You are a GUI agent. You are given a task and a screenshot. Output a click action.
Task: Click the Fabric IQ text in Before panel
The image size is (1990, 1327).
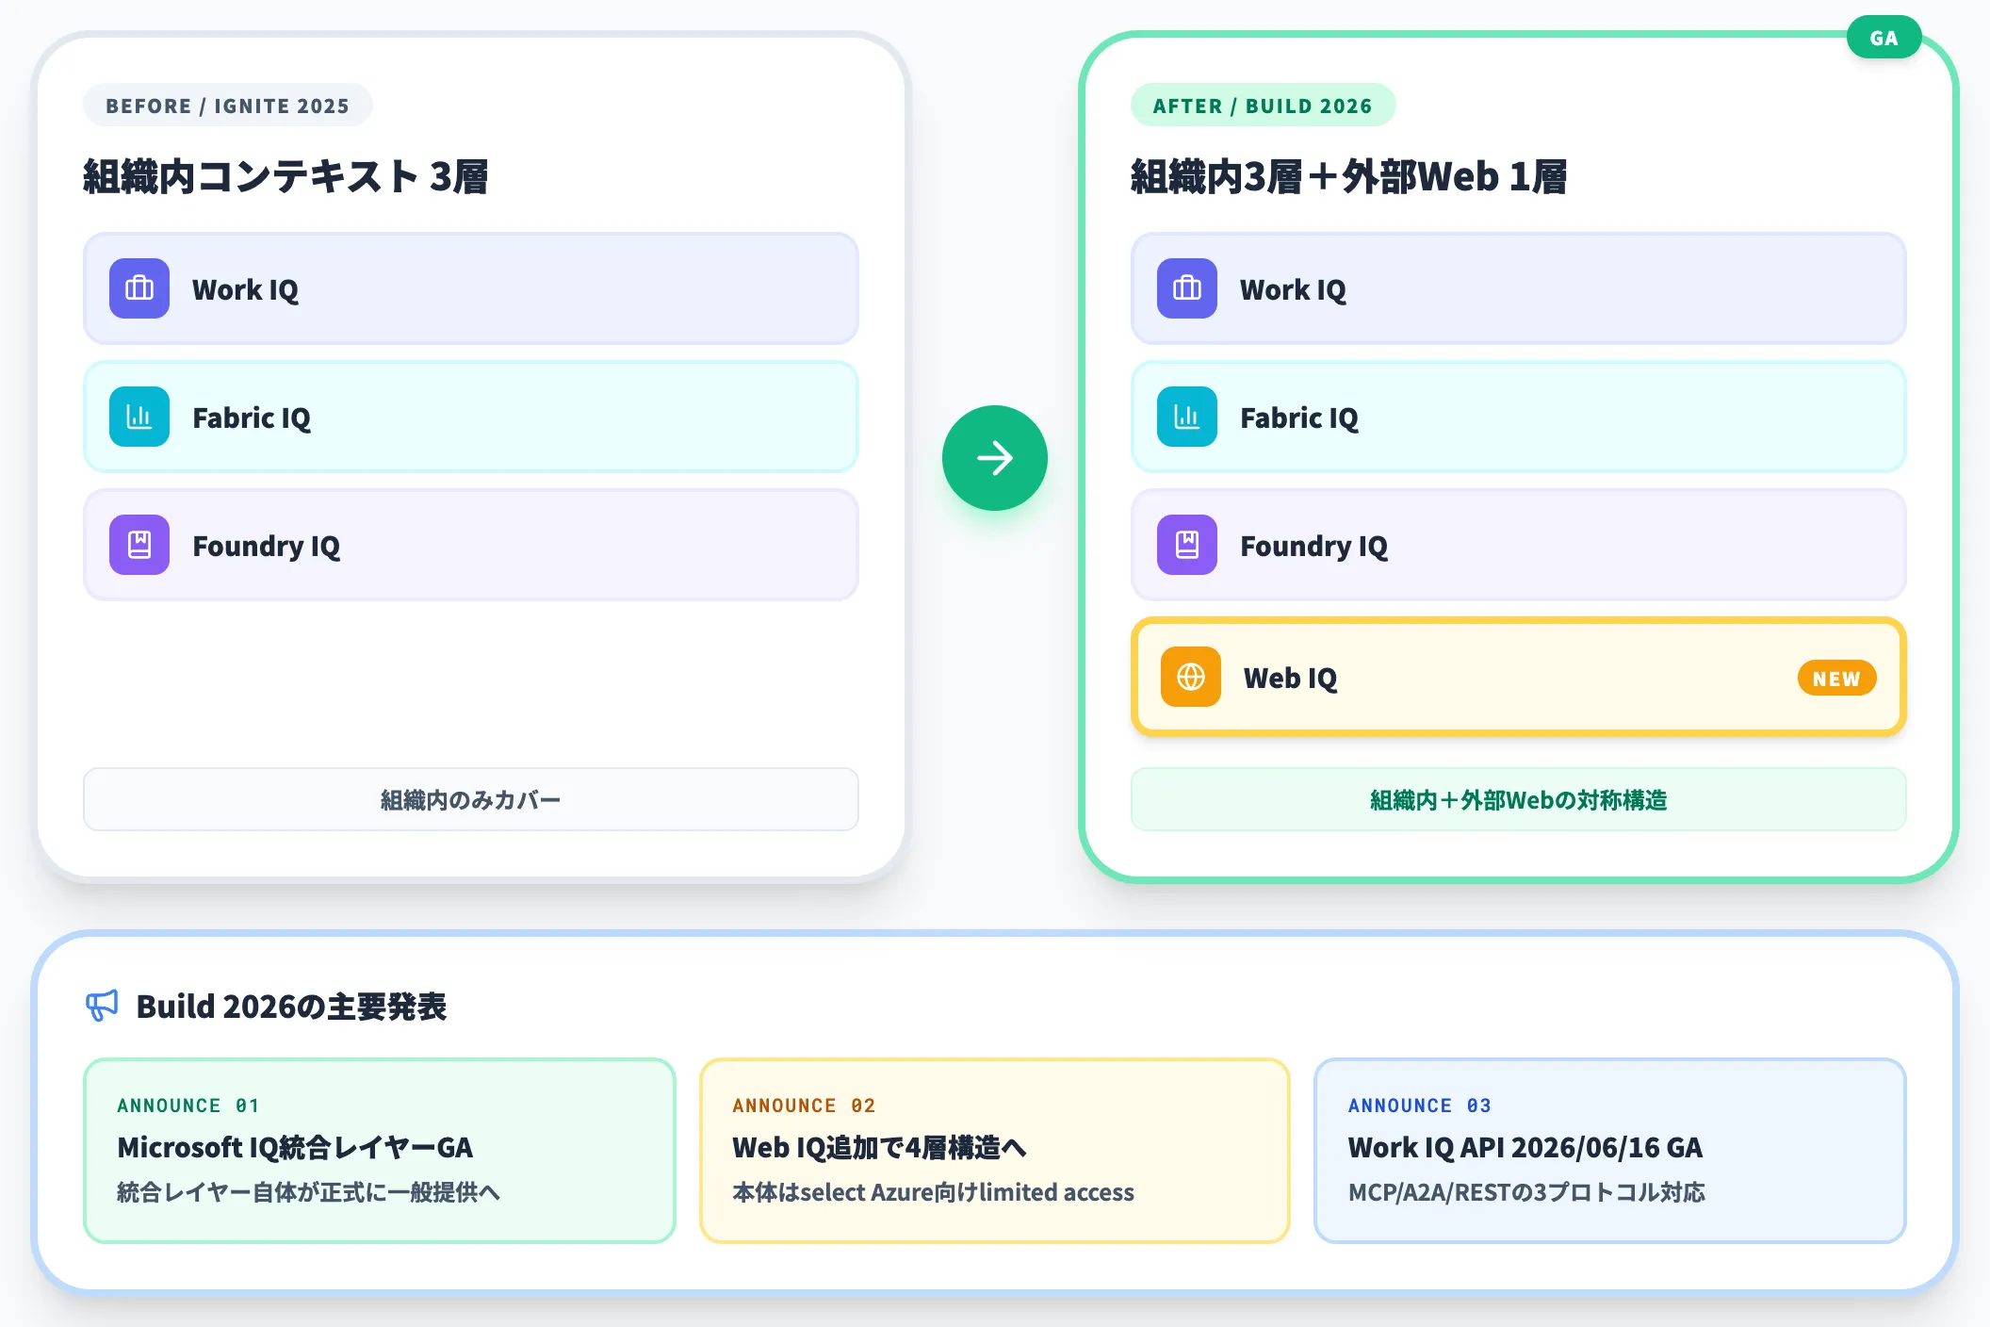pos(252,418)
